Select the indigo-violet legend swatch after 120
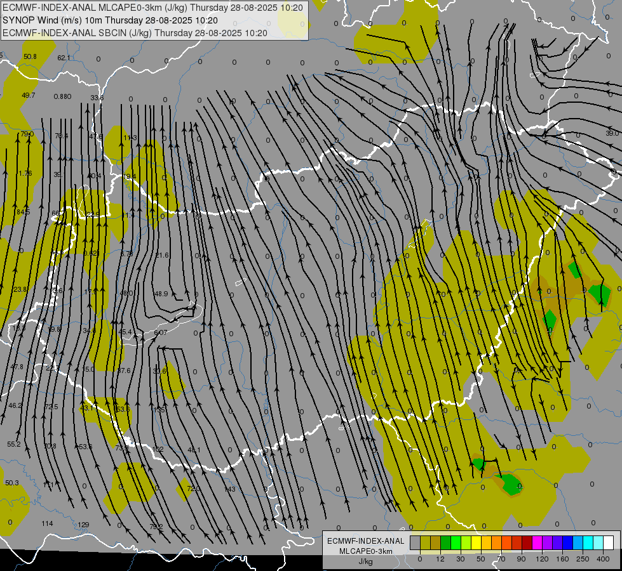 coord(557,542)
